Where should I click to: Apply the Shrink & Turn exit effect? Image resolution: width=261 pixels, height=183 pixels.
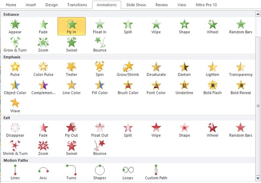(x=15, y=147)
